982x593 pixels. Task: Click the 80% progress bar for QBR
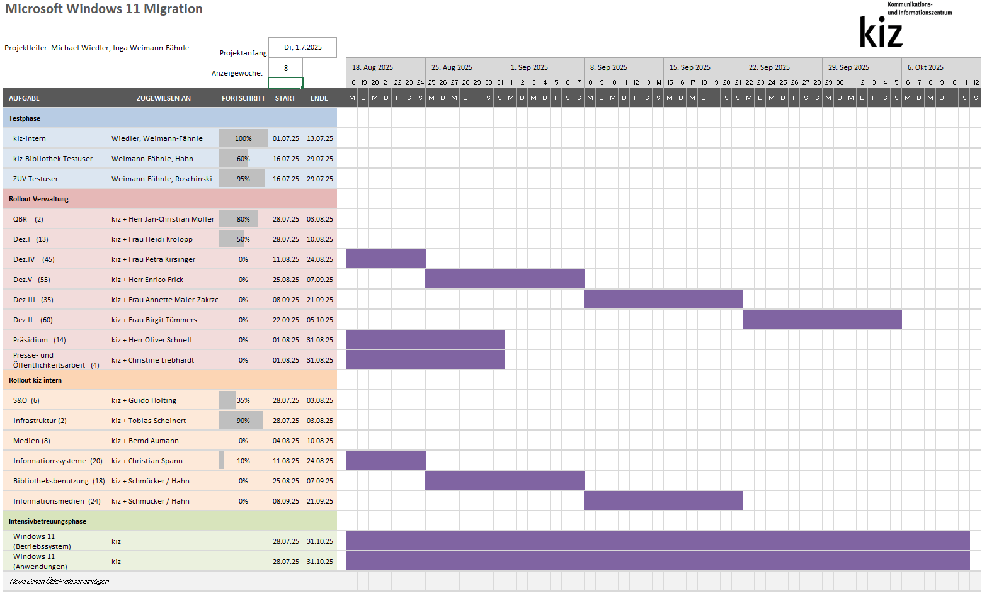point(239,219)
